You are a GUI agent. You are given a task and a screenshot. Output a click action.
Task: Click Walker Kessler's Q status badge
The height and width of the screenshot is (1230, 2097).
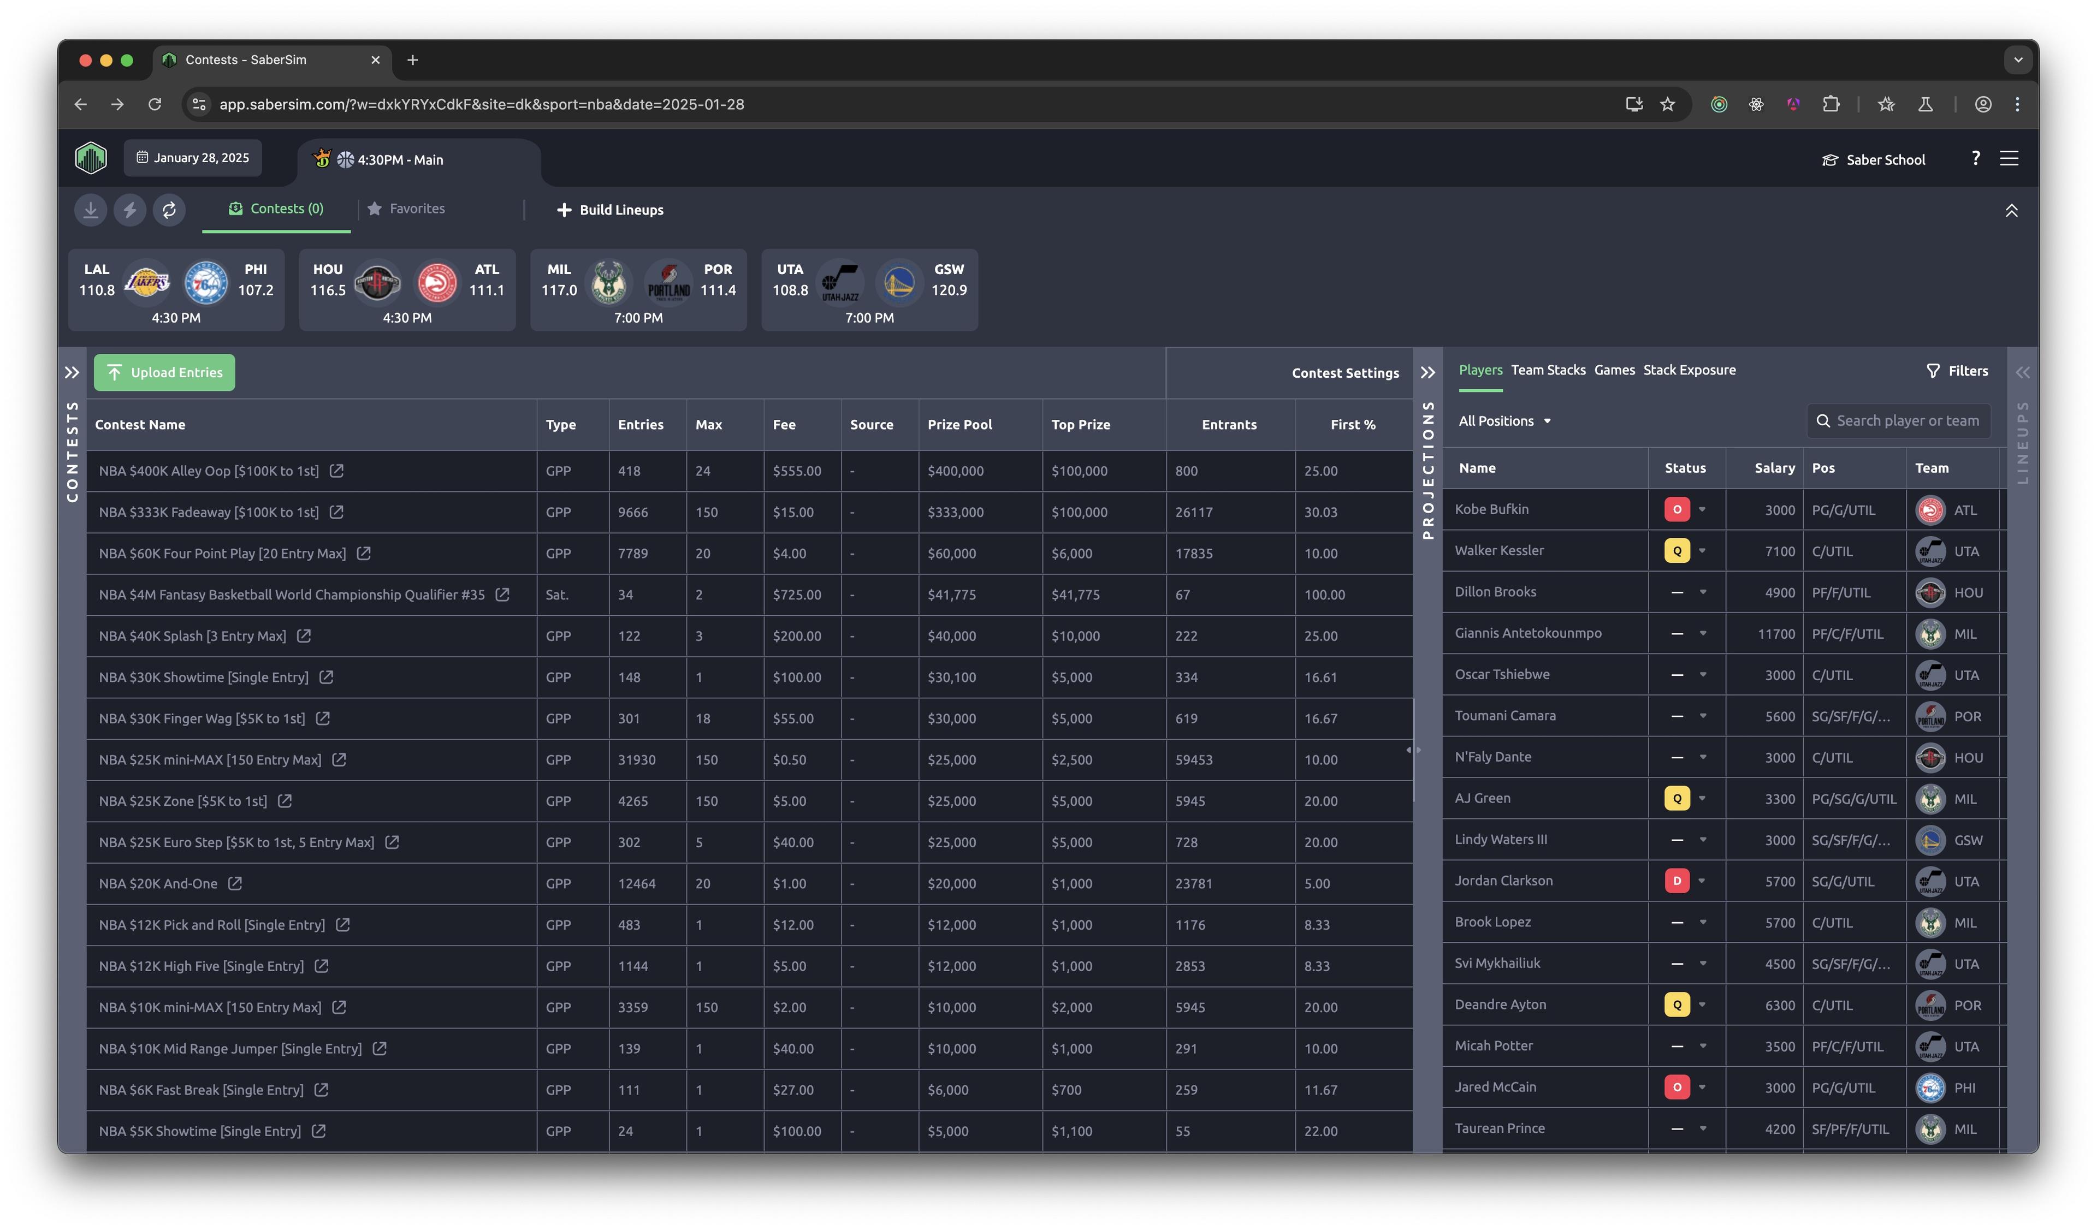[1677, 550]
